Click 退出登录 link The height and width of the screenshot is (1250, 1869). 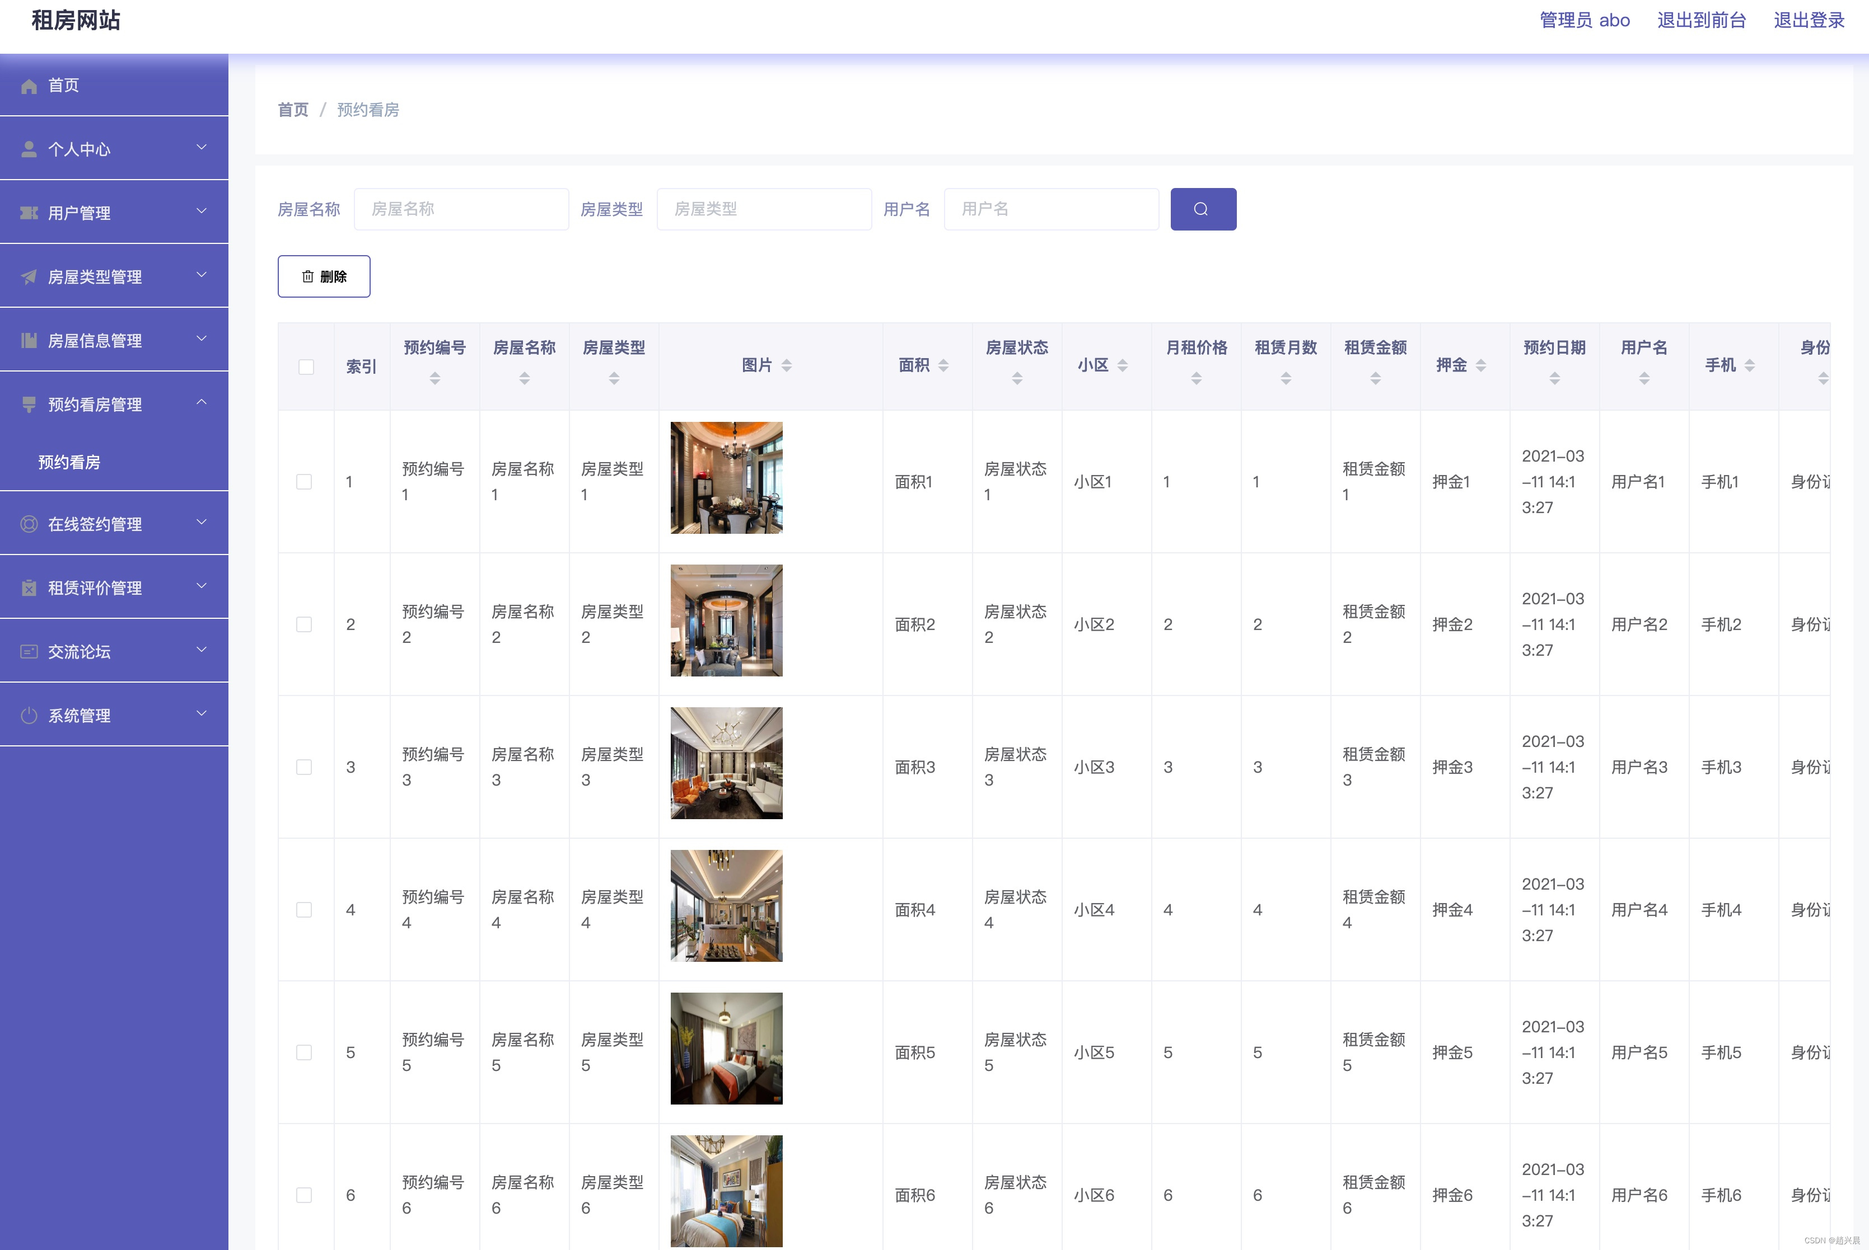coord(1809,20)
